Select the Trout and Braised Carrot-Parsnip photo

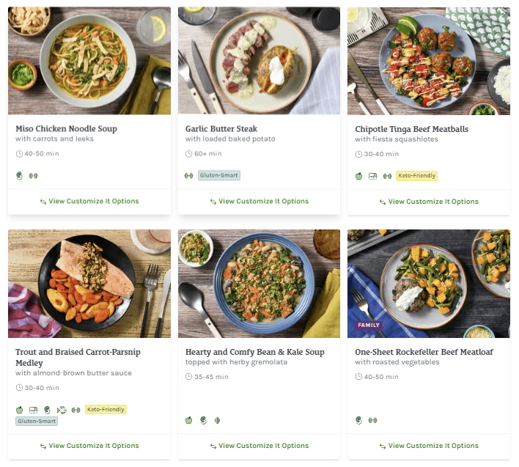coord(89,284)
